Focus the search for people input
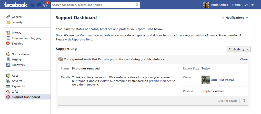The height and width of the screenshot is (114, 261). (92, 5)
